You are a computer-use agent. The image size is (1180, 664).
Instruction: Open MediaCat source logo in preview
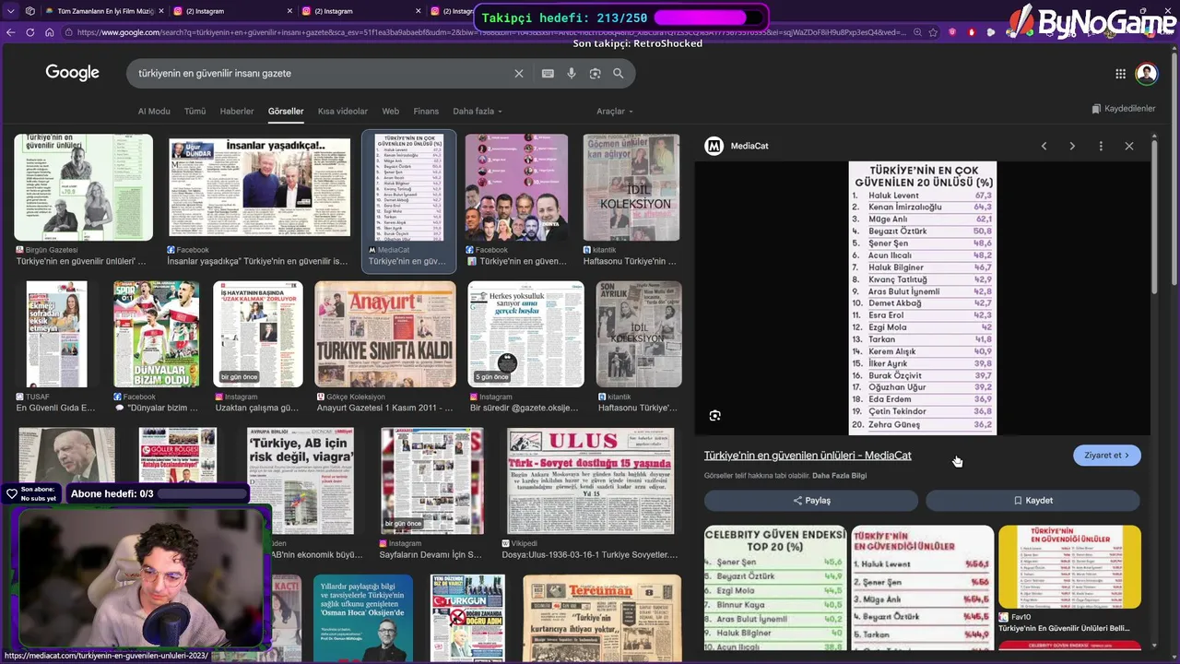click(714, 146)
